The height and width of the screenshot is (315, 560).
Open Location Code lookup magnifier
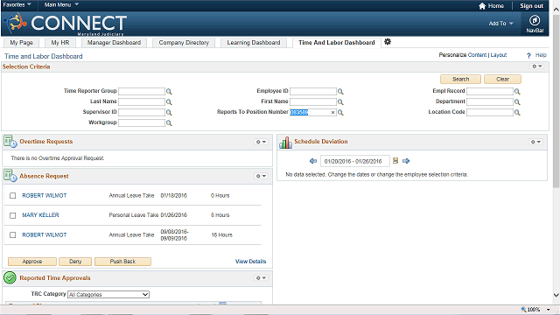[517, 113]
